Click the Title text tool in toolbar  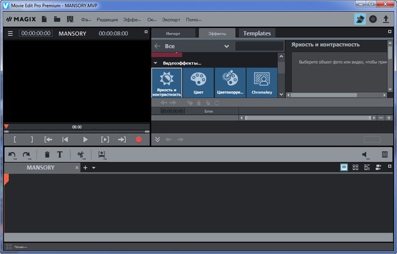pyautogui.click(x=60, y=155)
